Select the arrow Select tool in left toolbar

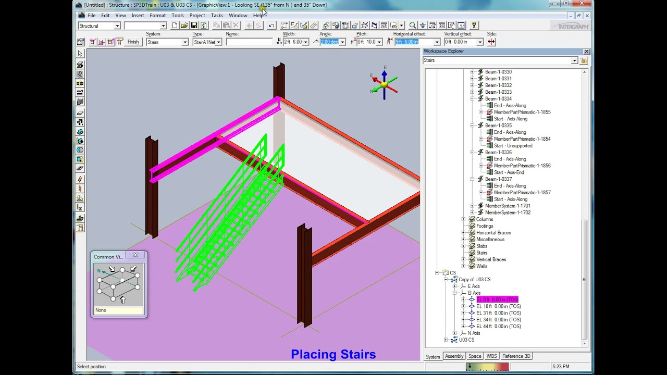coord(80,54)
